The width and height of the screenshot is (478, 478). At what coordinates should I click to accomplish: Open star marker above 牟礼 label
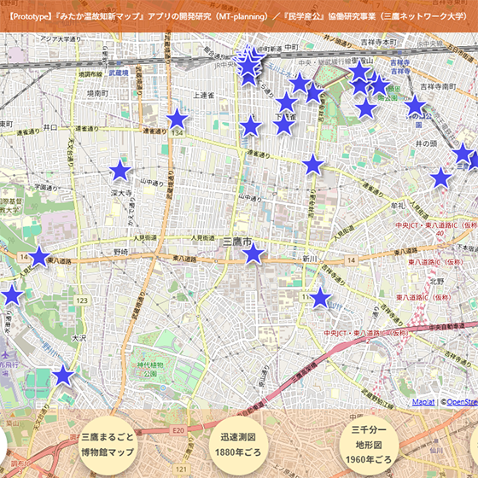[x=440, y=178]
